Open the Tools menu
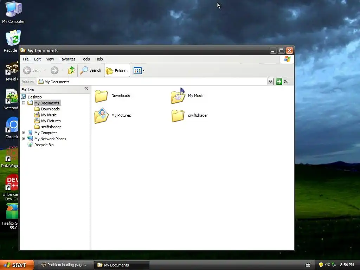The image size is (360, 270). click(85, 59)
